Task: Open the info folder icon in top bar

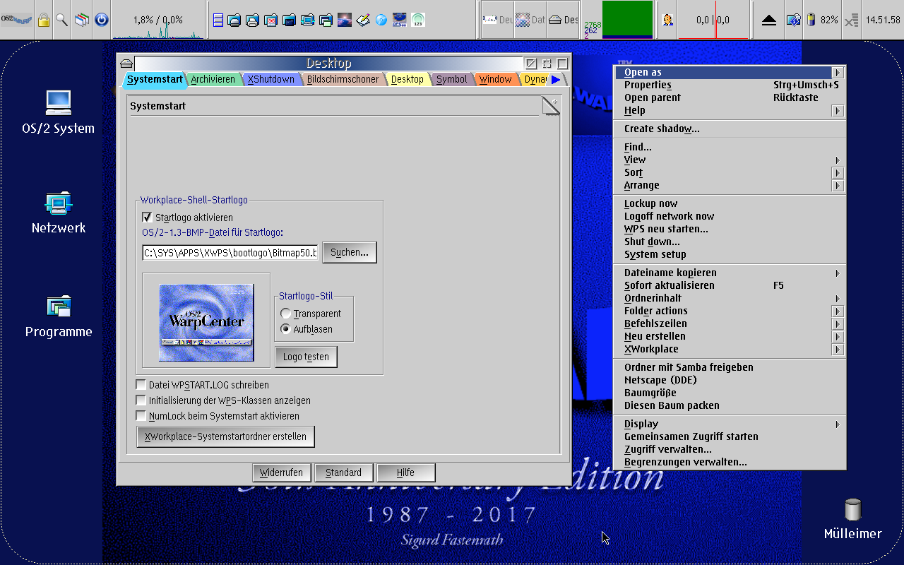Action: [794, 20]
